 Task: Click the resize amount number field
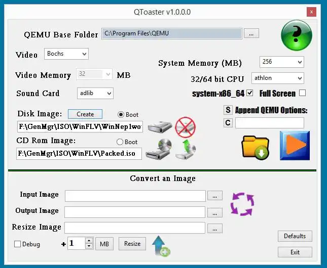tap(77, 243)
